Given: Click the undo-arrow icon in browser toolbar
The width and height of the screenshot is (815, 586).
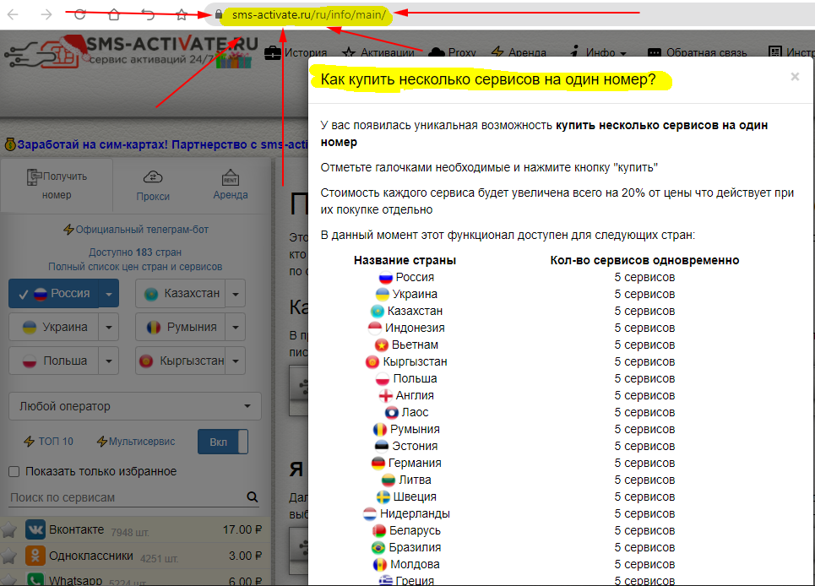Looking at the screenshot, I should coord(148,14).
